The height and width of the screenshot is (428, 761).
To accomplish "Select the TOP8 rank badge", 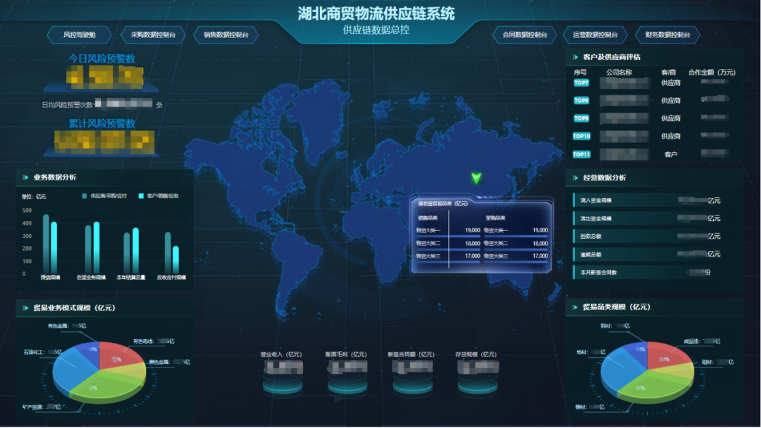I will [581, 101].
